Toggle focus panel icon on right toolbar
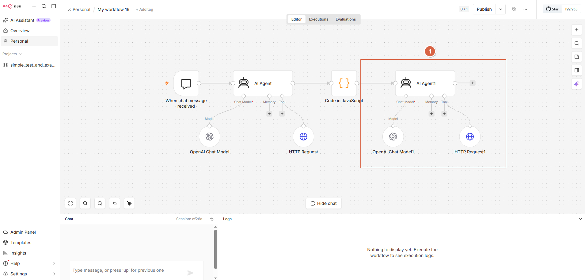This screenshot has height=280, width=585. [577, 70]
